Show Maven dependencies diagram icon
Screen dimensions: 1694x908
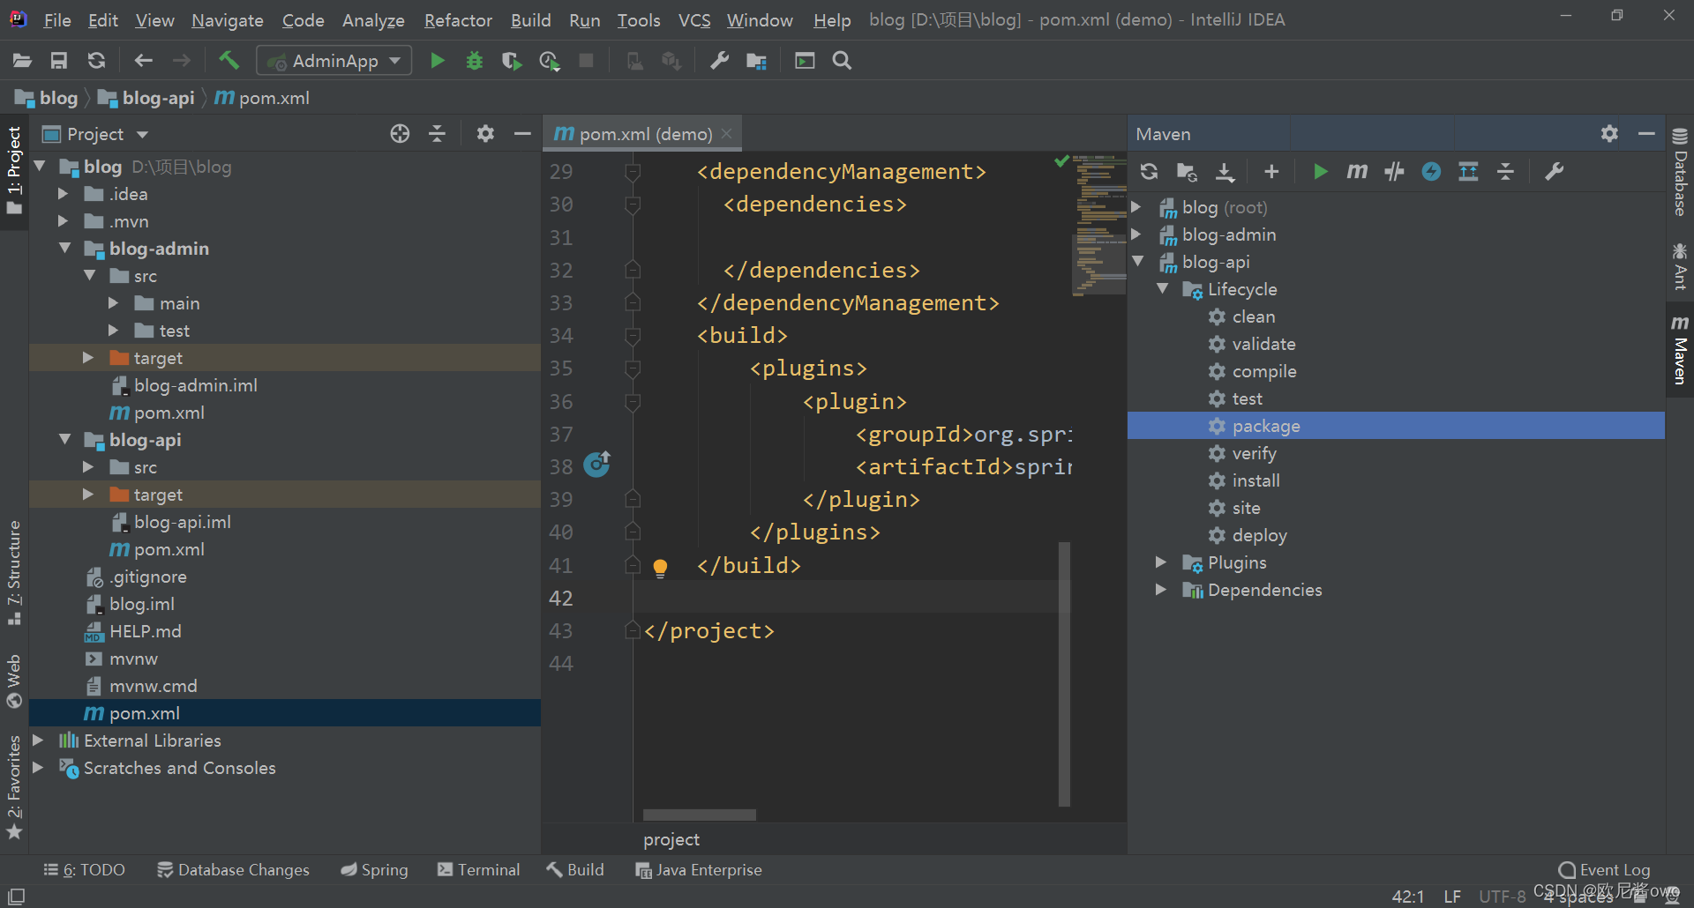pyautogui.click(x=1468, y=172)
